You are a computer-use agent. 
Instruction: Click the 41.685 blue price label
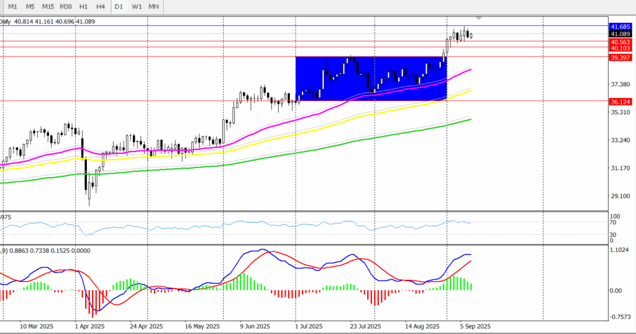[x=620, y=27]
